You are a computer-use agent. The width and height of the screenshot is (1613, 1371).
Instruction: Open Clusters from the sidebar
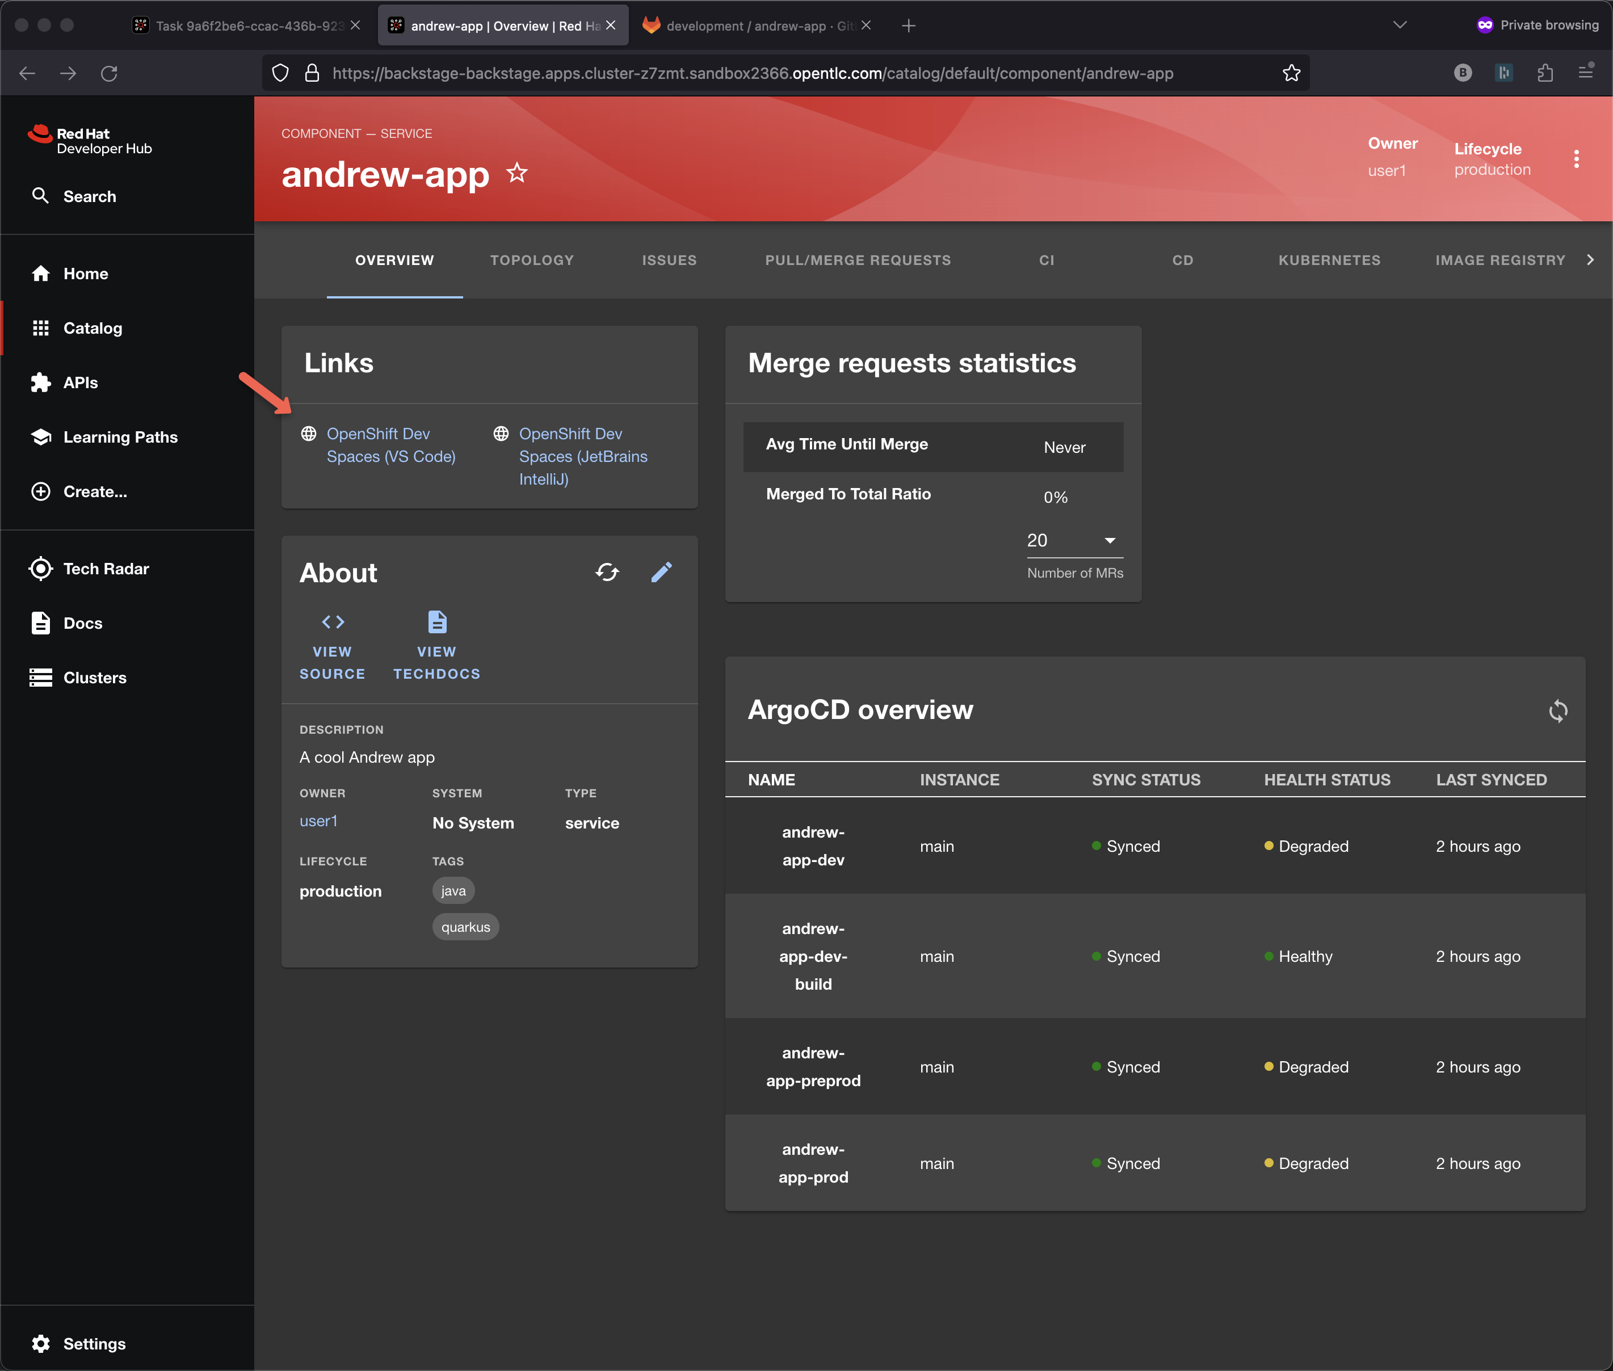pos(94,678)
